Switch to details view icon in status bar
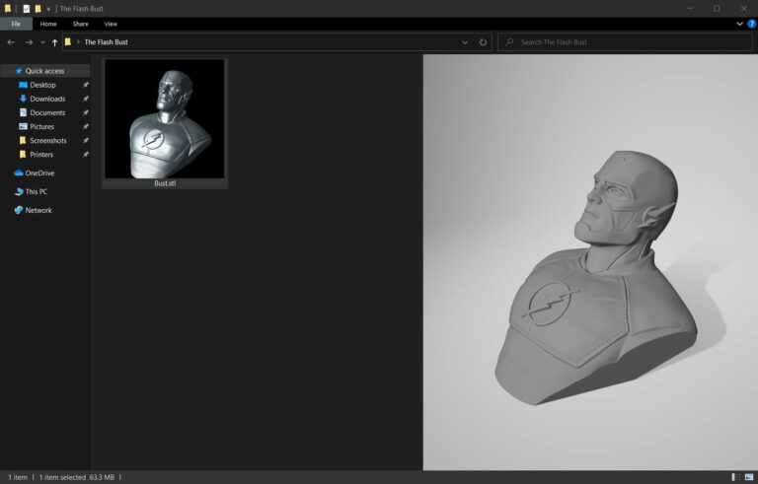 (734, 477)
